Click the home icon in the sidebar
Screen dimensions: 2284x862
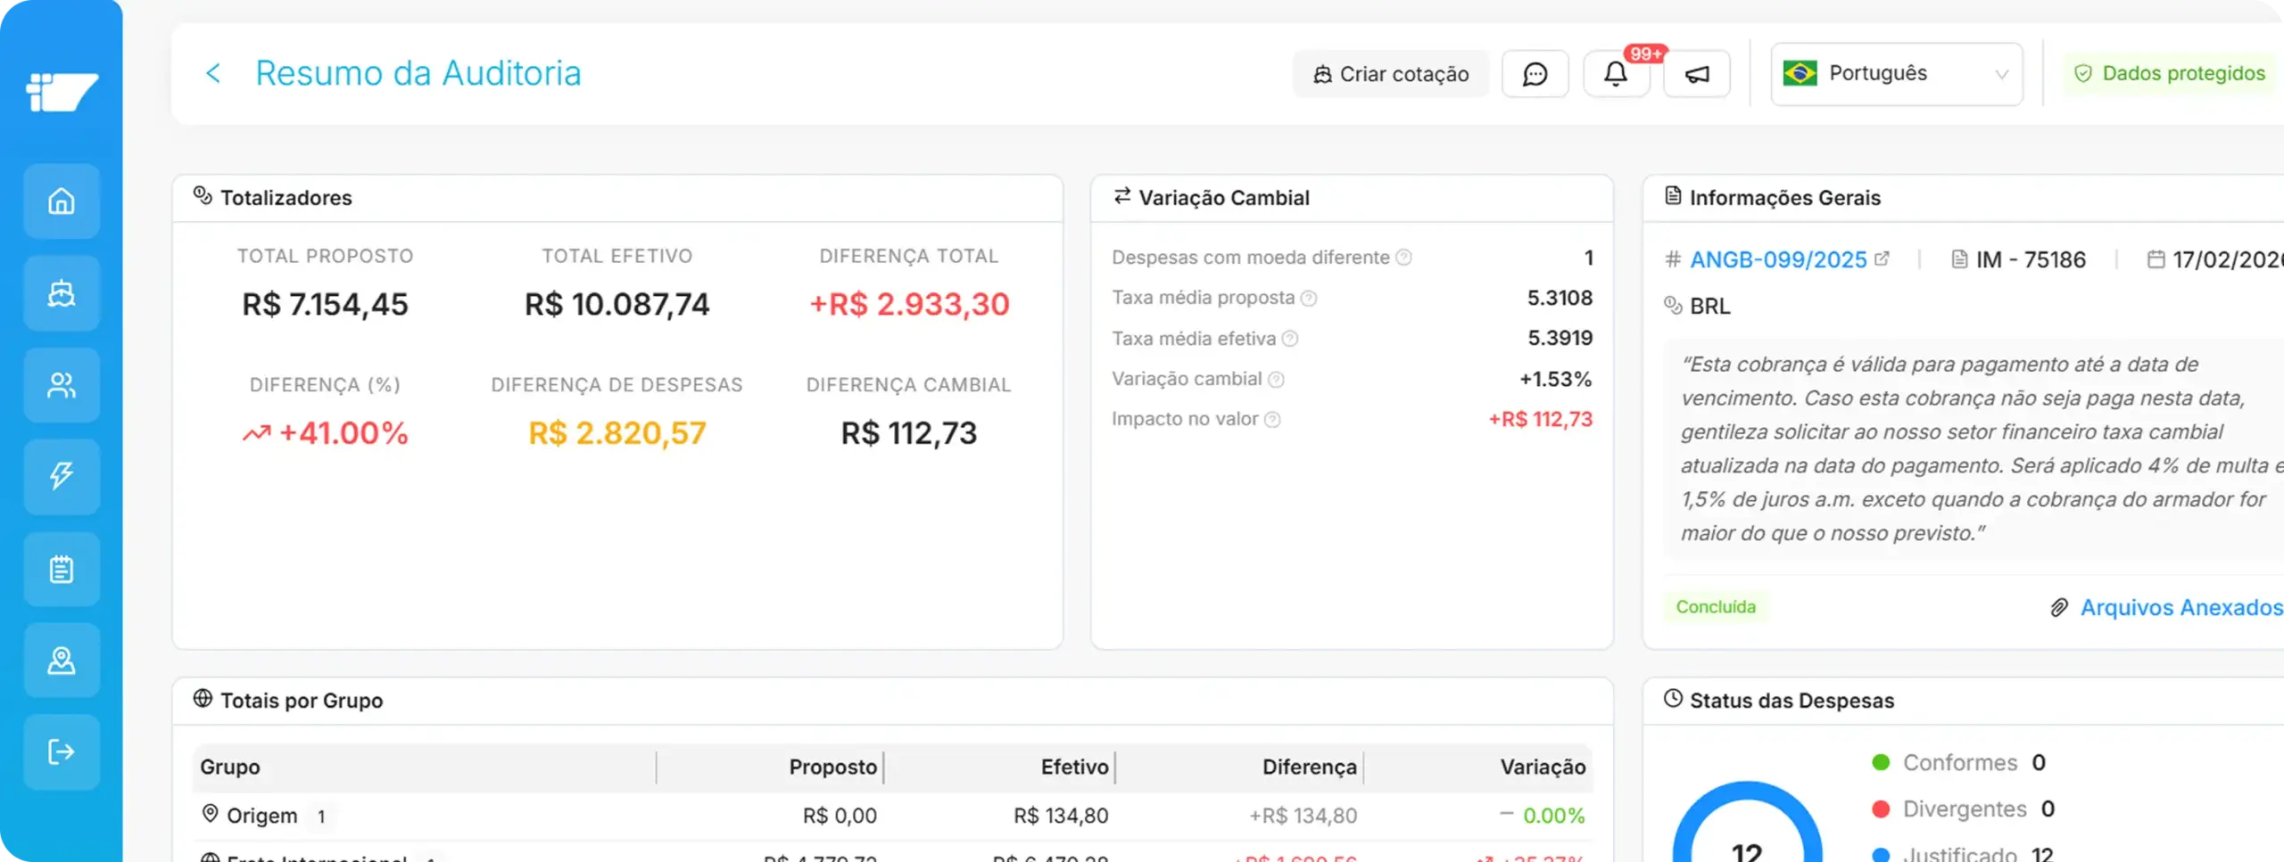tap(61, 201)
